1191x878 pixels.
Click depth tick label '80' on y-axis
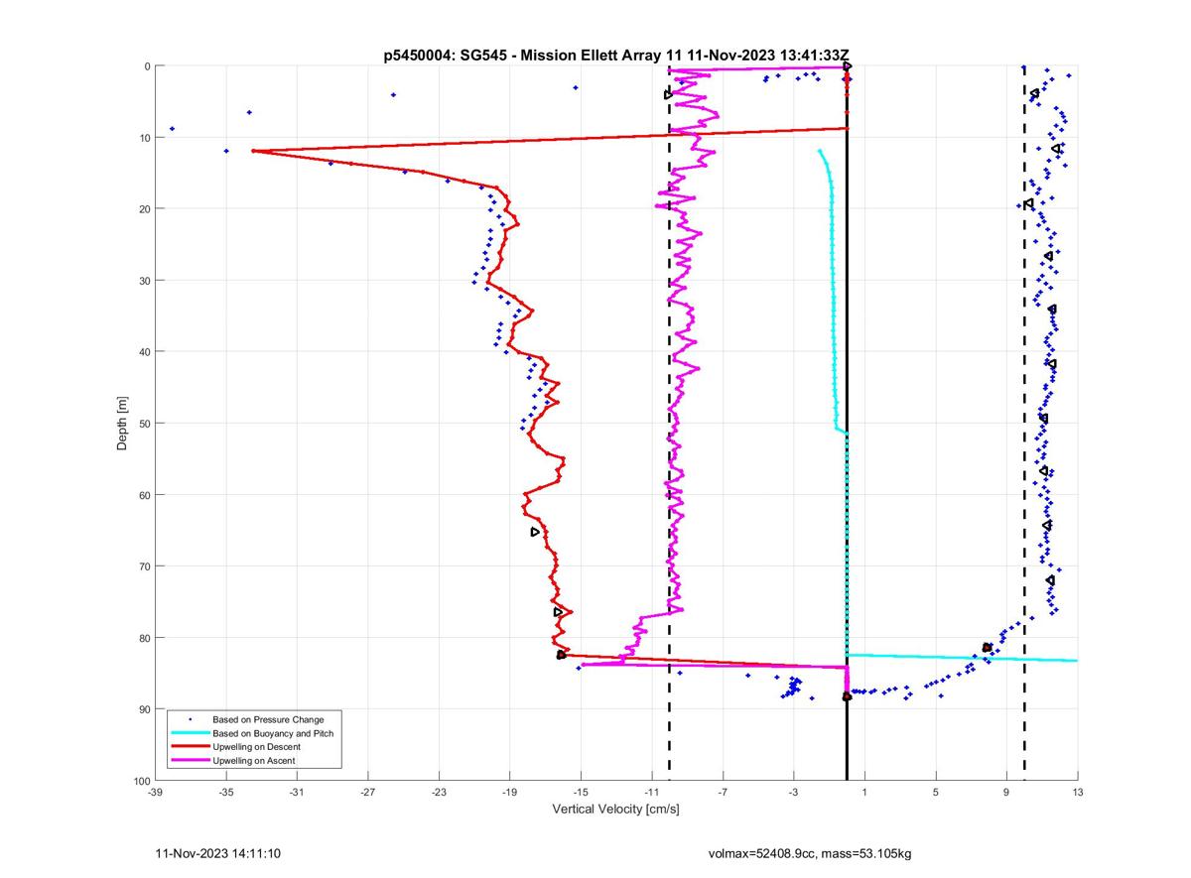point(143,638)
